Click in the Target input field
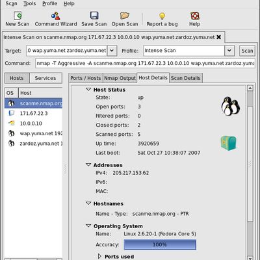Viewport: 260px width, 260px height. 67,51
